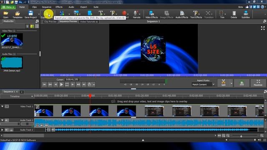Open a project with the Open icon
267x150 pixels.
pos(5,14)
